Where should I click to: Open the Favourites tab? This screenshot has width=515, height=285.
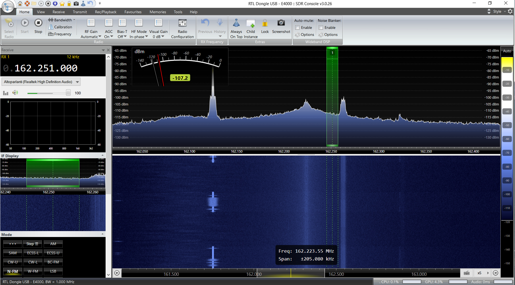point(133,12)
